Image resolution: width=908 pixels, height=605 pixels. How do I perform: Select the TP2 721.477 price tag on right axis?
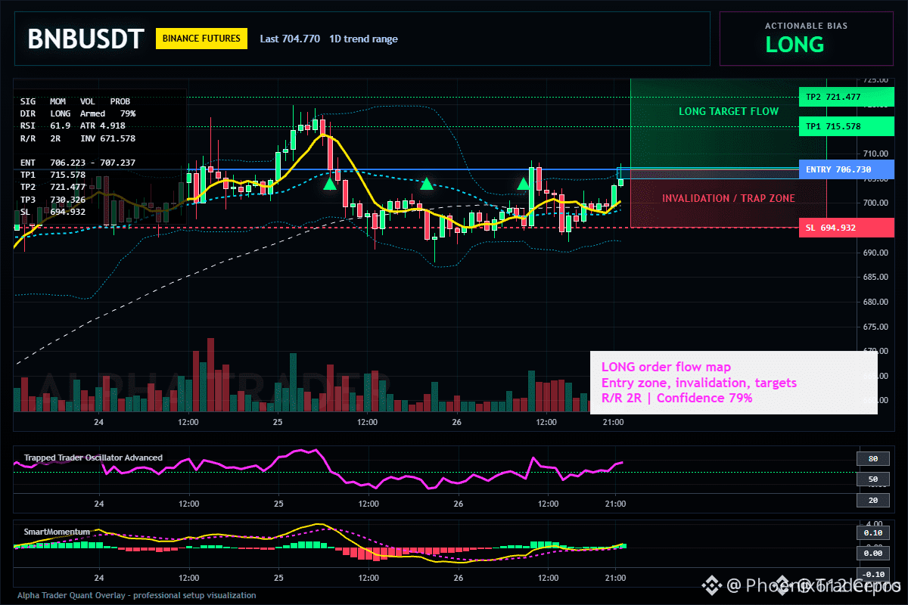pos(845,97)
